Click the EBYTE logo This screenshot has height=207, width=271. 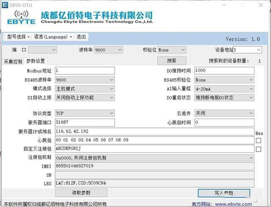(x=20, y=18)
